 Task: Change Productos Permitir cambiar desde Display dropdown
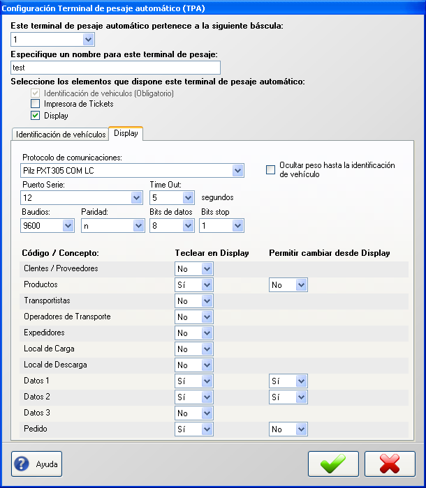point(288,284)
